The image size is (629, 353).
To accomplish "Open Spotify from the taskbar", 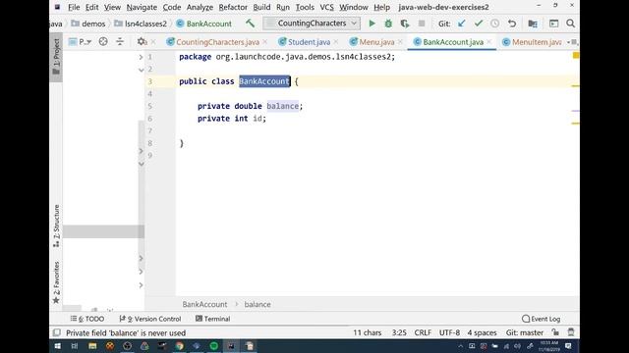I will pyautogui.click(x=214, y=346).
